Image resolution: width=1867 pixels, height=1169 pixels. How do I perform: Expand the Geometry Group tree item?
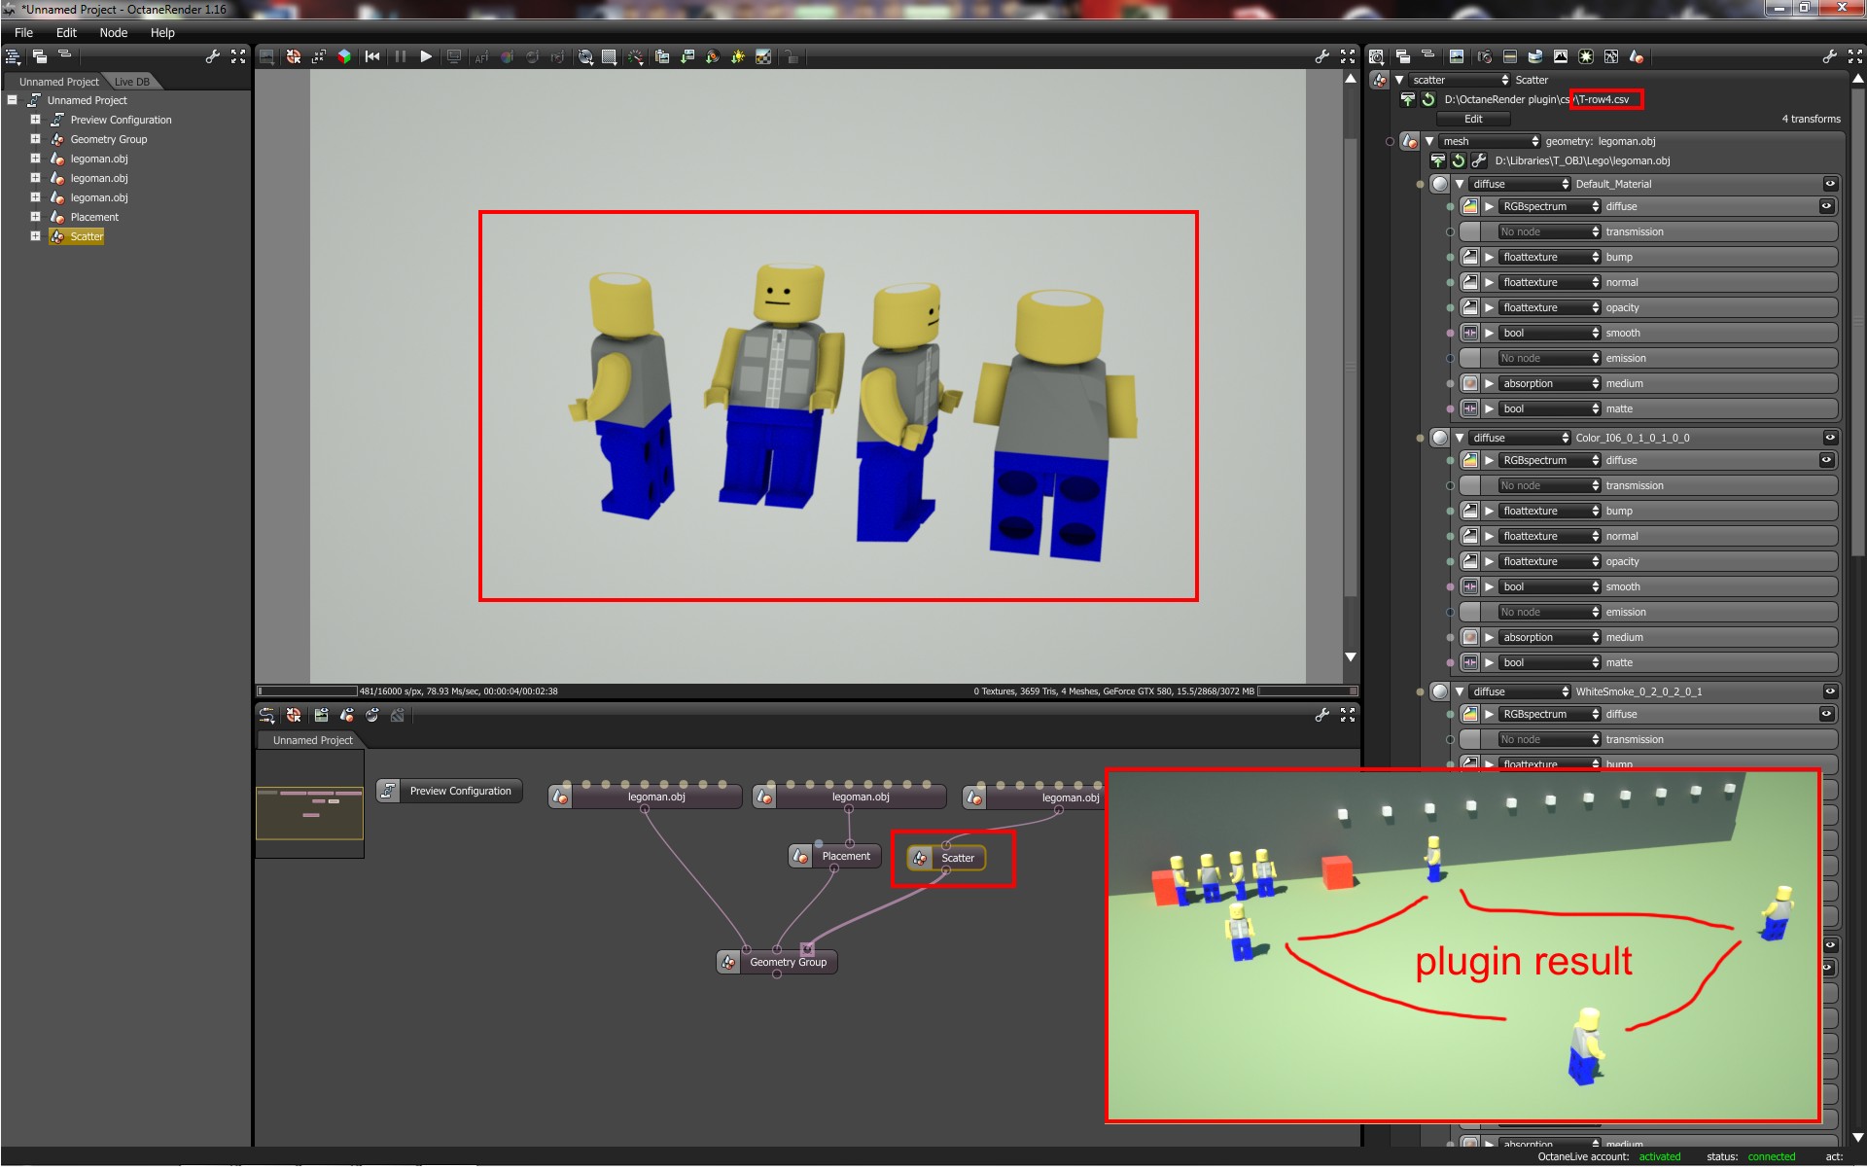point(35,139)
